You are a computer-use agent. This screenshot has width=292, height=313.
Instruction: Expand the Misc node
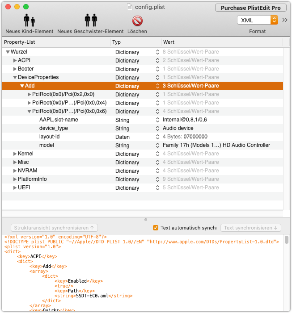tap(15, 162)
